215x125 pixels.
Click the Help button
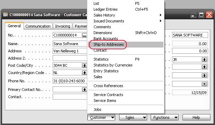coord(196,117)
